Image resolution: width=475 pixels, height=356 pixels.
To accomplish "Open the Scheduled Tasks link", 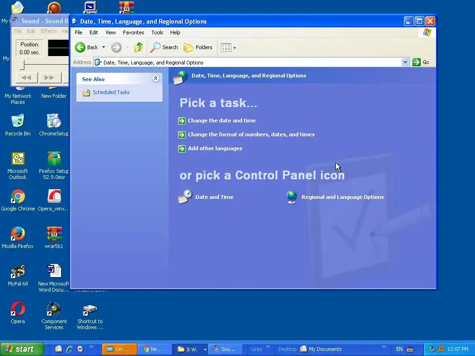I will coord(111,92).
